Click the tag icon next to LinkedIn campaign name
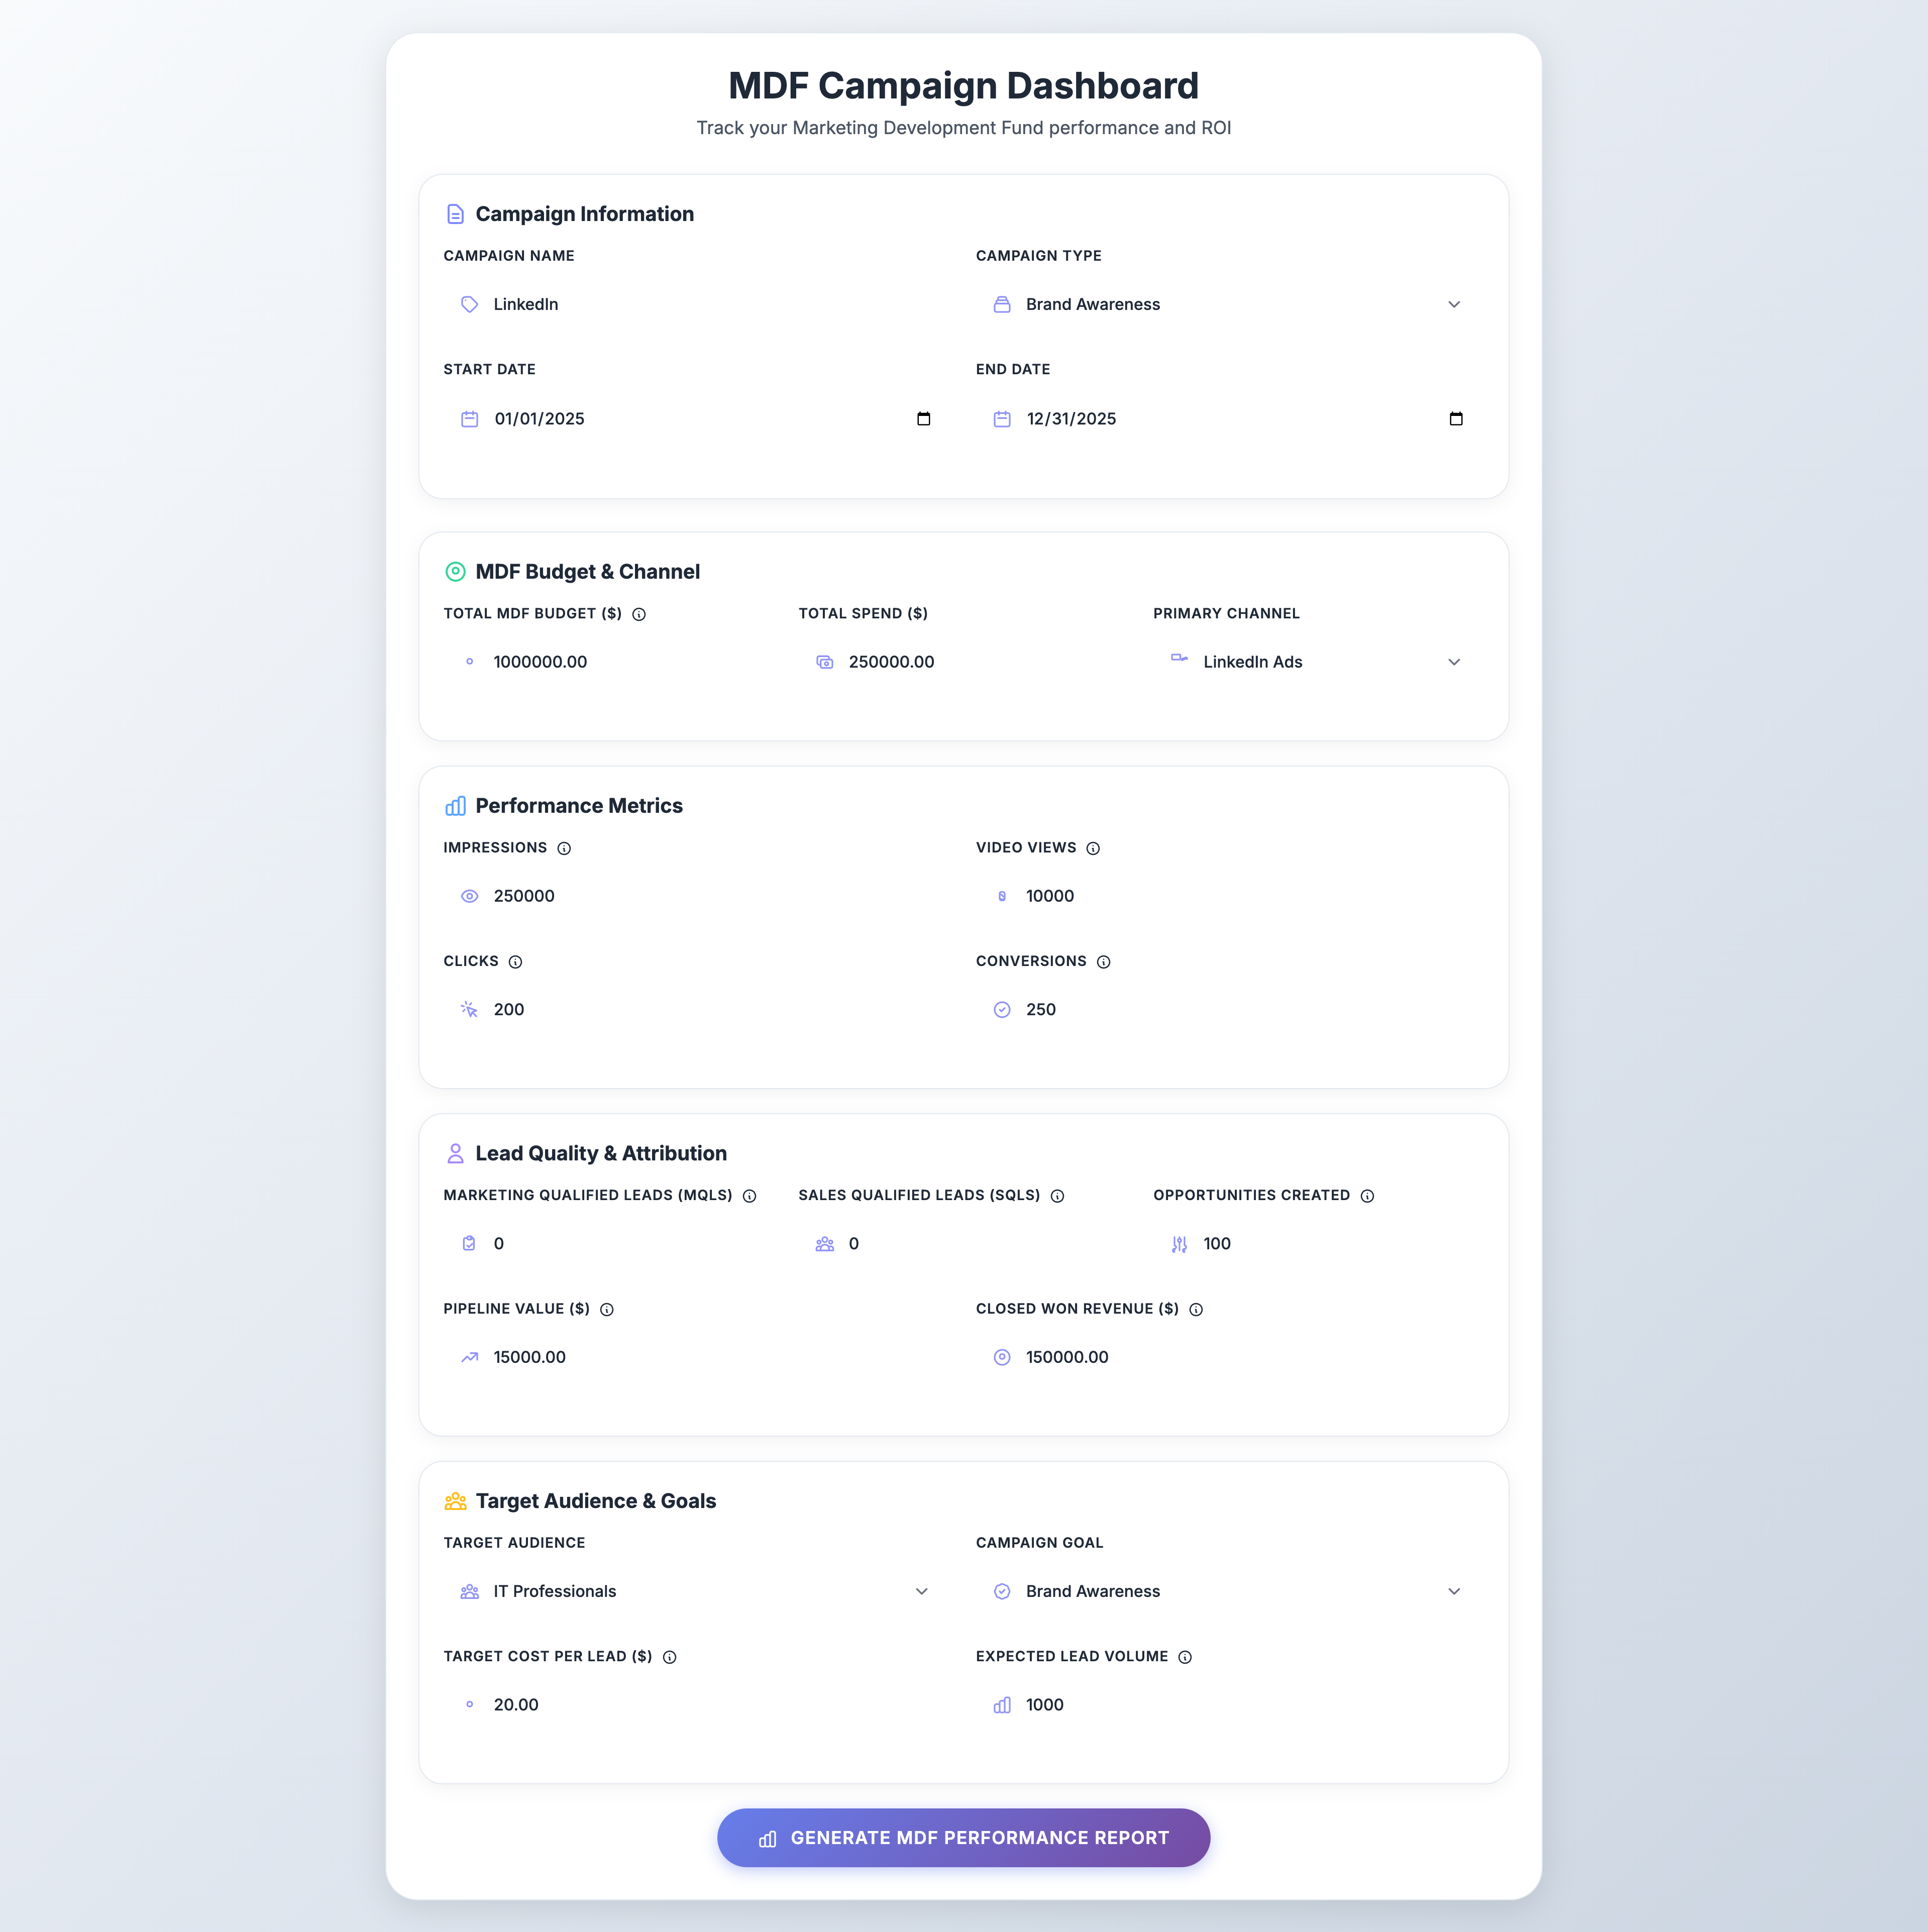This screenshot has height=1932, width=1928. click(469, 304)
